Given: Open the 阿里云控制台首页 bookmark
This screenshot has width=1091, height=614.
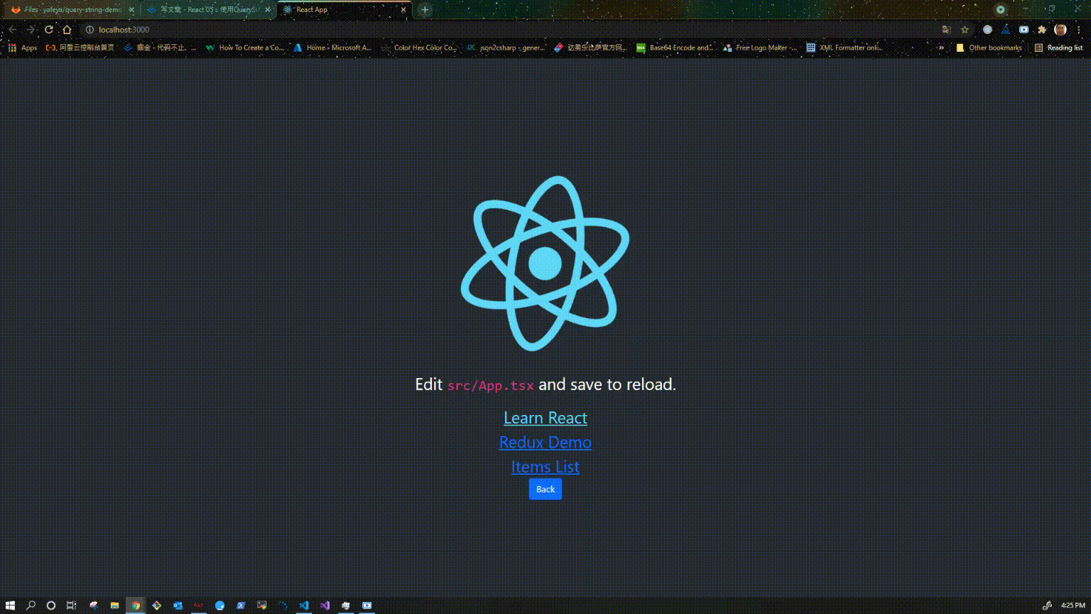Looking at the screenshot, I should click(x=80, y=48).
